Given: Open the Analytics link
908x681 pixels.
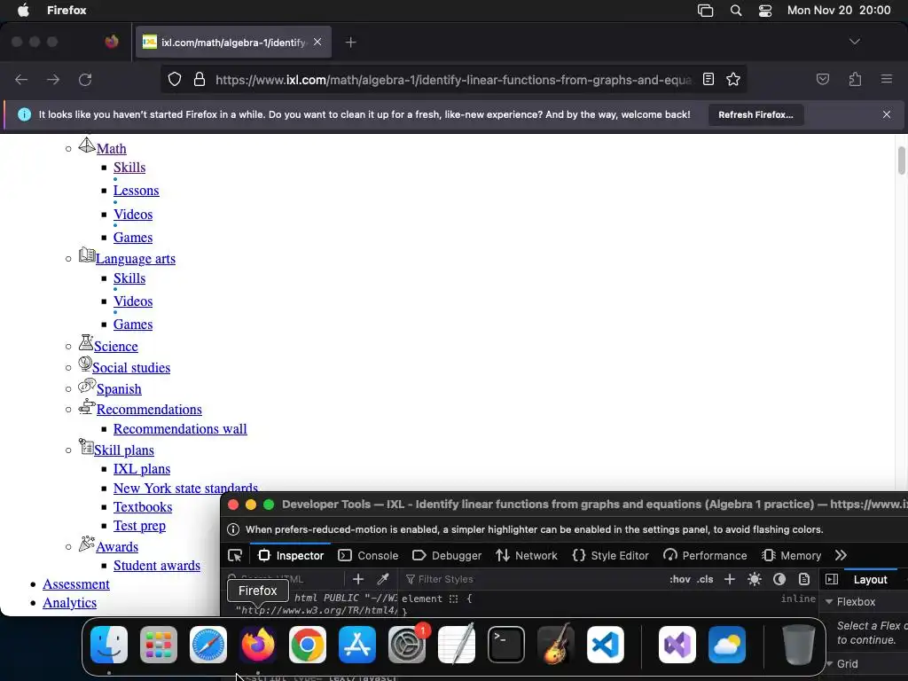Looking at the screenshot, I should click(x=69, y=603).
